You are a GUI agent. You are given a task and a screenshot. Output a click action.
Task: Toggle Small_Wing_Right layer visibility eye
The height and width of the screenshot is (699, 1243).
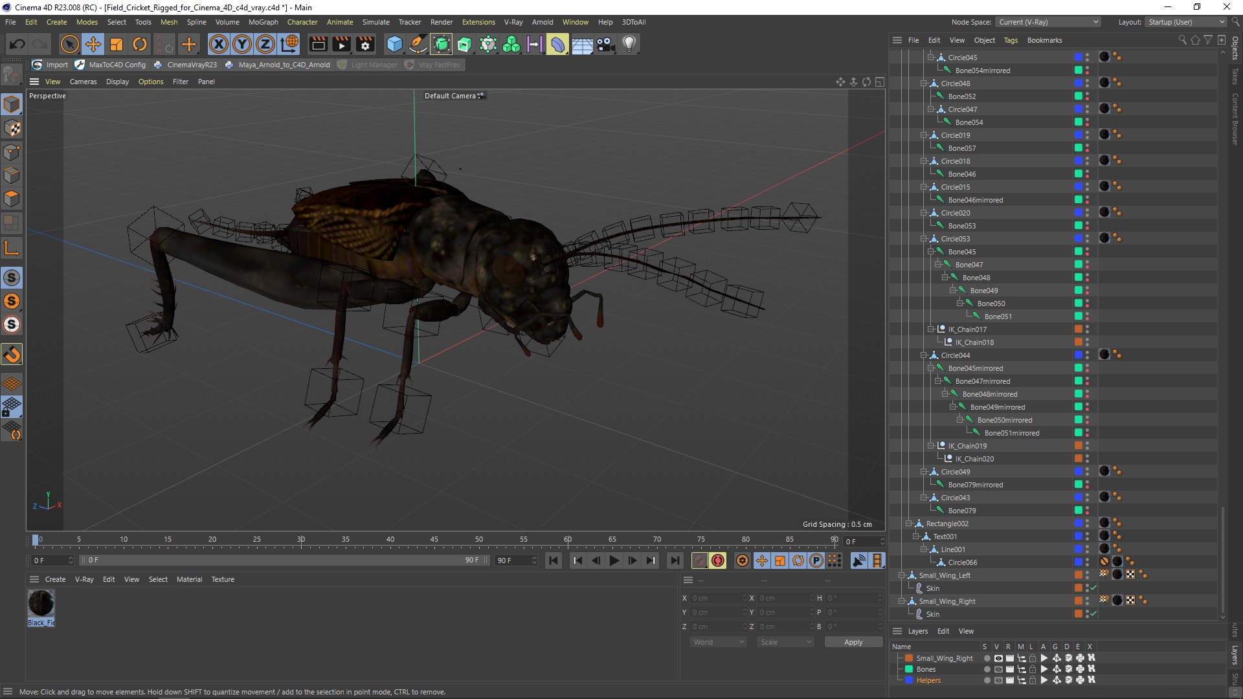coord(998,658)
